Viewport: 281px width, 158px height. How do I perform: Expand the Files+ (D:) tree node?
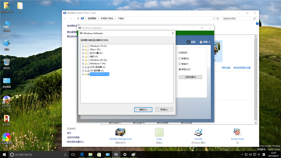pos(83,50)
